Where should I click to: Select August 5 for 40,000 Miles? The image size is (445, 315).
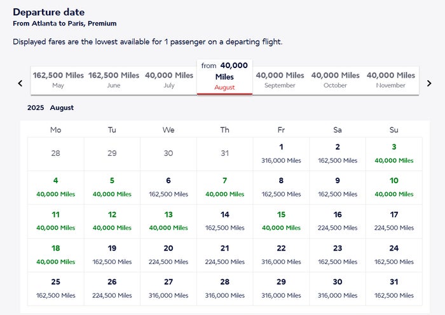point(112,188)
